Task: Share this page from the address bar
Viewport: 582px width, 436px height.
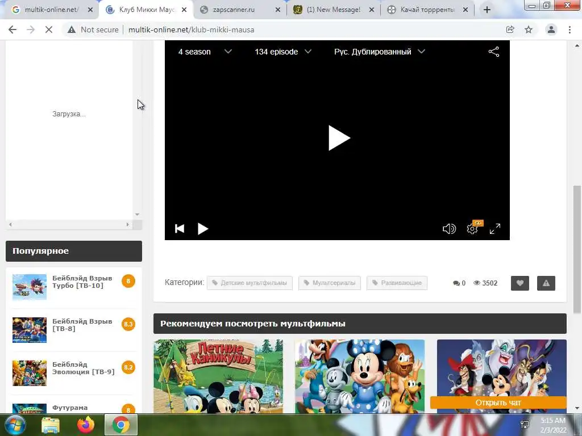Action: coord(510,30)
